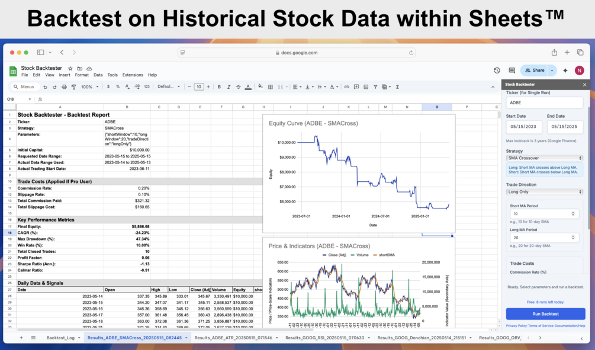595x350 pixels.
Task: Click the insert link icon
Action: pos(346,87)
